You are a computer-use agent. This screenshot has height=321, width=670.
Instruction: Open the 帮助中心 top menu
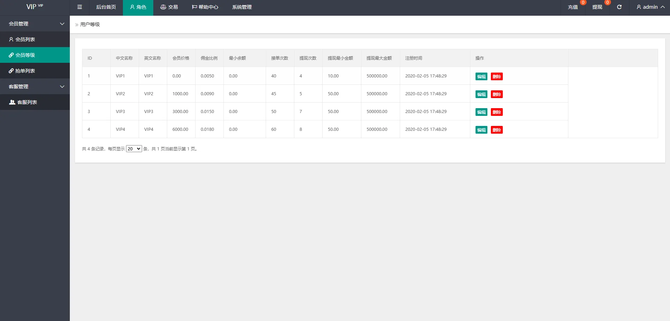pyautogui.click(x=205, y=7)
